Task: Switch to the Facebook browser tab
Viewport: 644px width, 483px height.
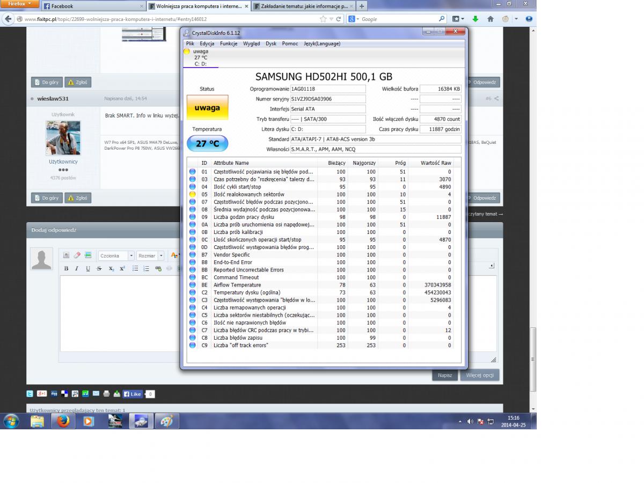Action: 93,6
